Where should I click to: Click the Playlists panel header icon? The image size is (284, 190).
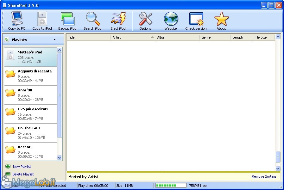click(7, 40)
